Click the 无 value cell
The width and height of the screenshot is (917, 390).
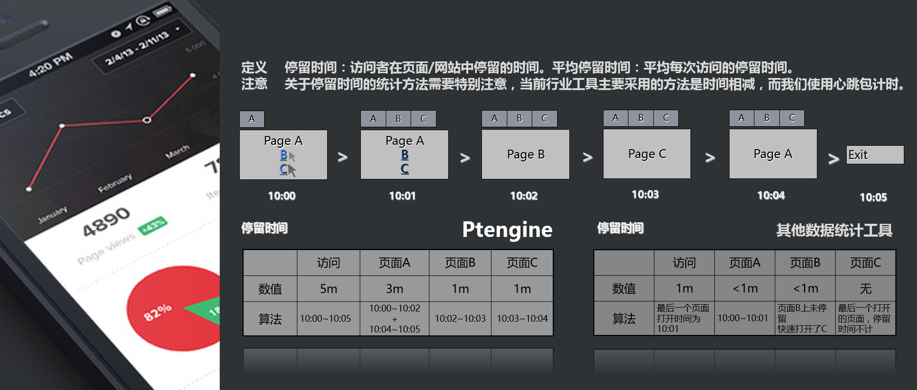pyautogui.click(x=866, y=289)
